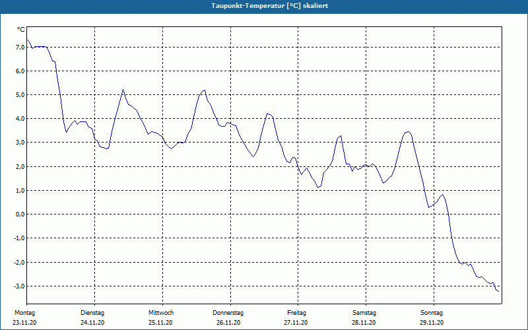
Task: Select the '1,0' y-axis value
Action: [20, 191]
